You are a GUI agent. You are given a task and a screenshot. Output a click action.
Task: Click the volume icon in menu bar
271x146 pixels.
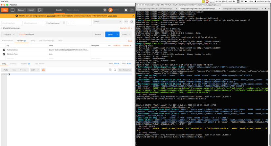[246, 1]
